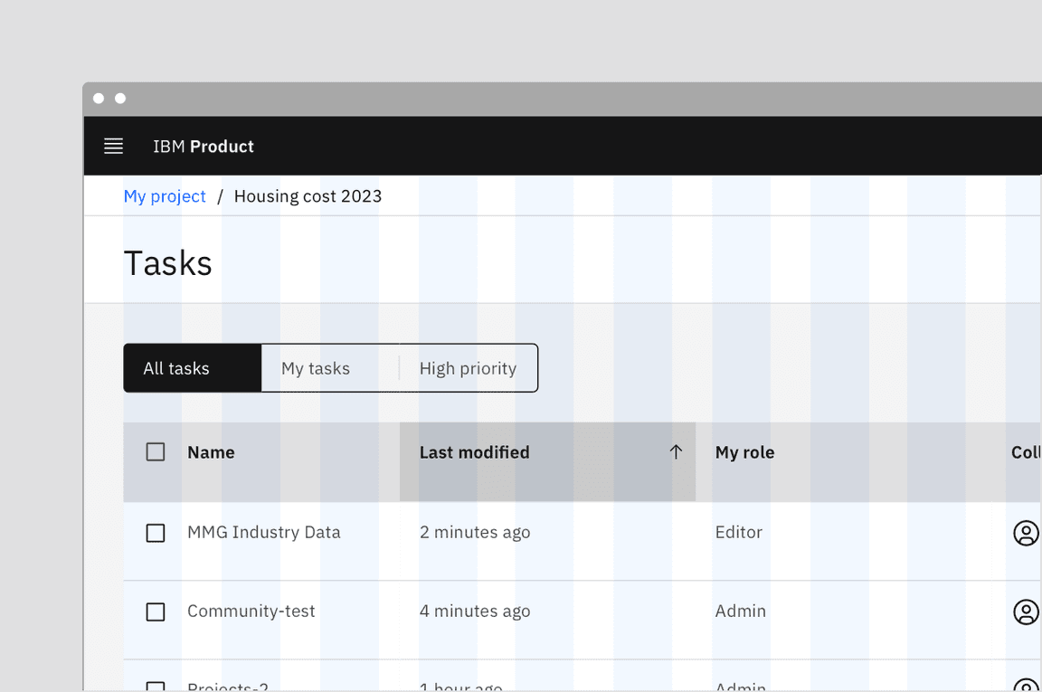Click the sort arrow in Last modified header
The image size is (1042, 692).
coord(676,452)
